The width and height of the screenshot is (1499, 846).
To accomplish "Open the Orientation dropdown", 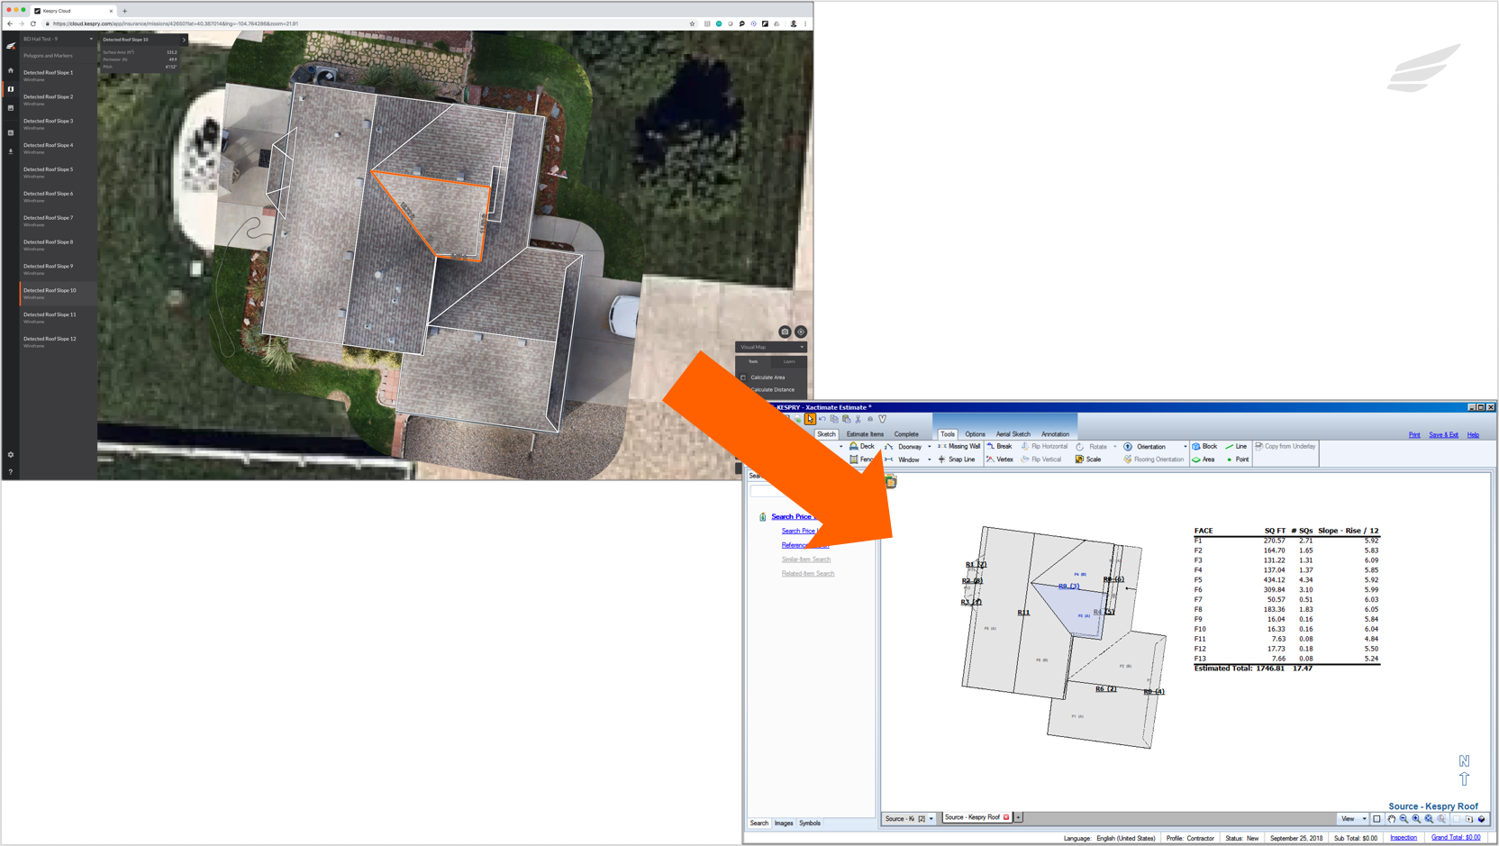I will [x=1184, y=447].
